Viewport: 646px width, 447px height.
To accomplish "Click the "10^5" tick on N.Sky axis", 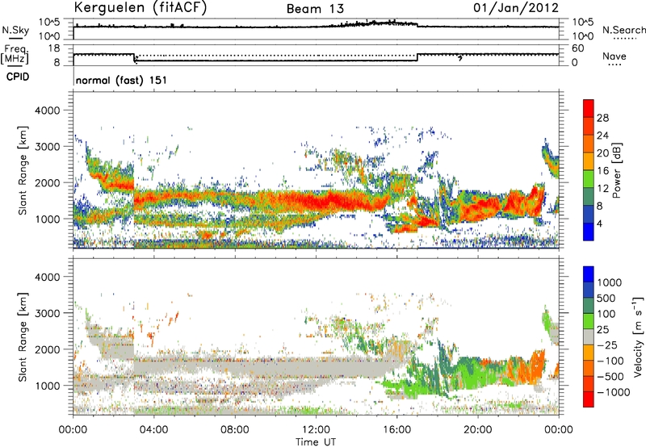I will pos(49,23).
